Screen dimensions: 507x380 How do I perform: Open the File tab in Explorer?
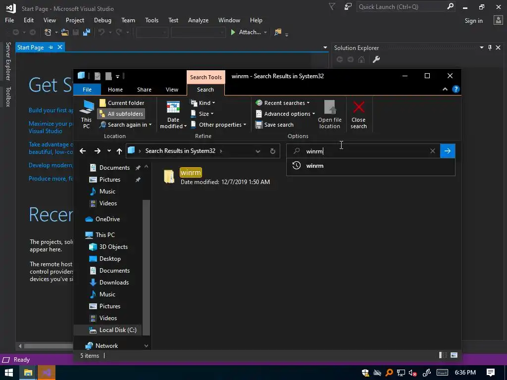point(87,90)
